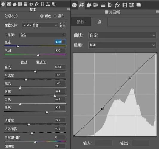Open Snapshots icon in left panel

[54, 4]
